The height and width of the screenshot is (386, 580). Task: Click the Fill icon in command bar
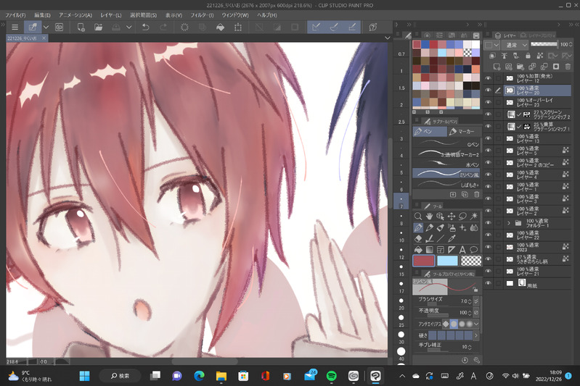pos(220,28)
